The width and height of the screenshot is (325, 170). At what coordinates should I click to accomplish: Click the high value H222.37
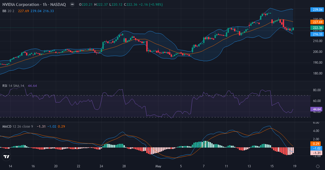tap(100, 5)
